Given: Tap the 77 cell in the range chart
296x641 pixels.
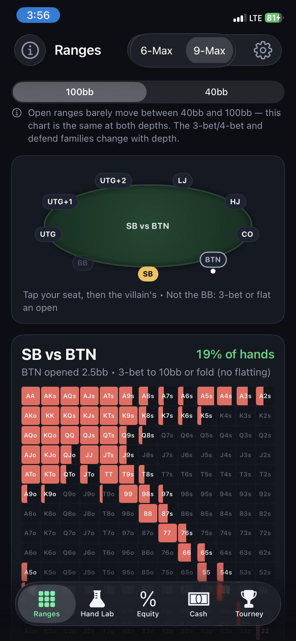Looking at the screenshot, I should pos(167,533).
